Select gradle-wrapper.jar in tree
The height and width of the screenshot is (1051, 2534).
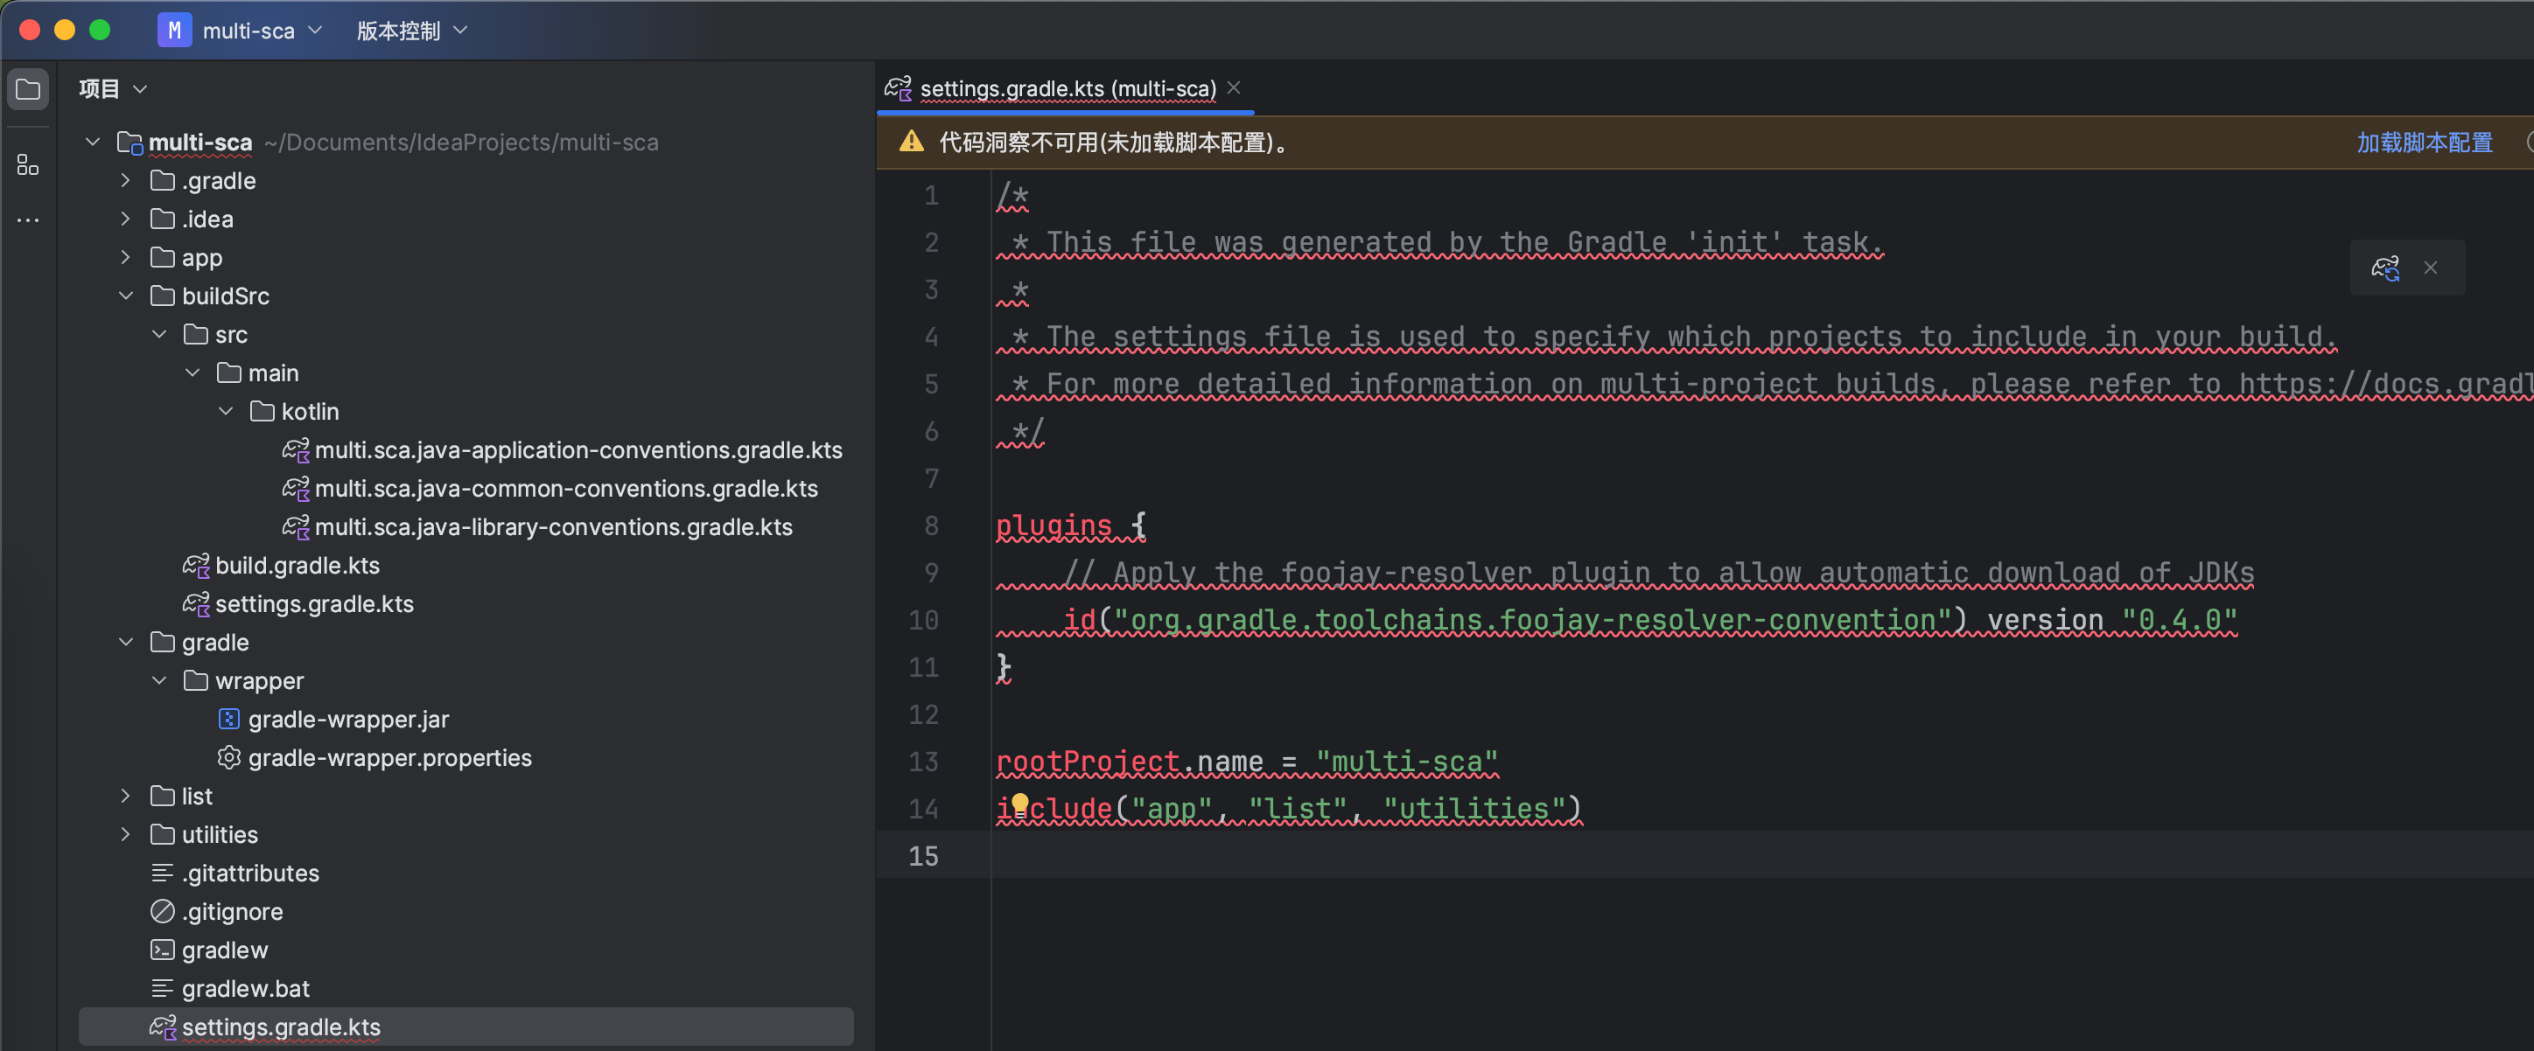[348, 720]
